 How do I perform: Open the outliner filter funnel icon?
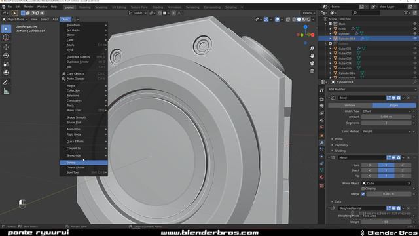[x=406, y=13]
